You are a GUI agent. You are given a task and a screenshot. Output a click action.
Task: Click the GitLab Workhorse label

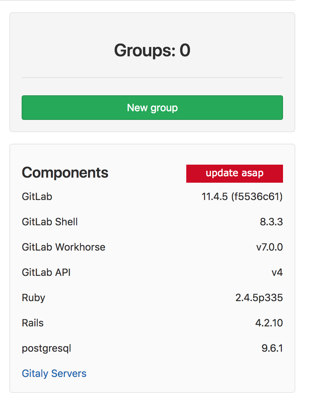tap(64, 247)
